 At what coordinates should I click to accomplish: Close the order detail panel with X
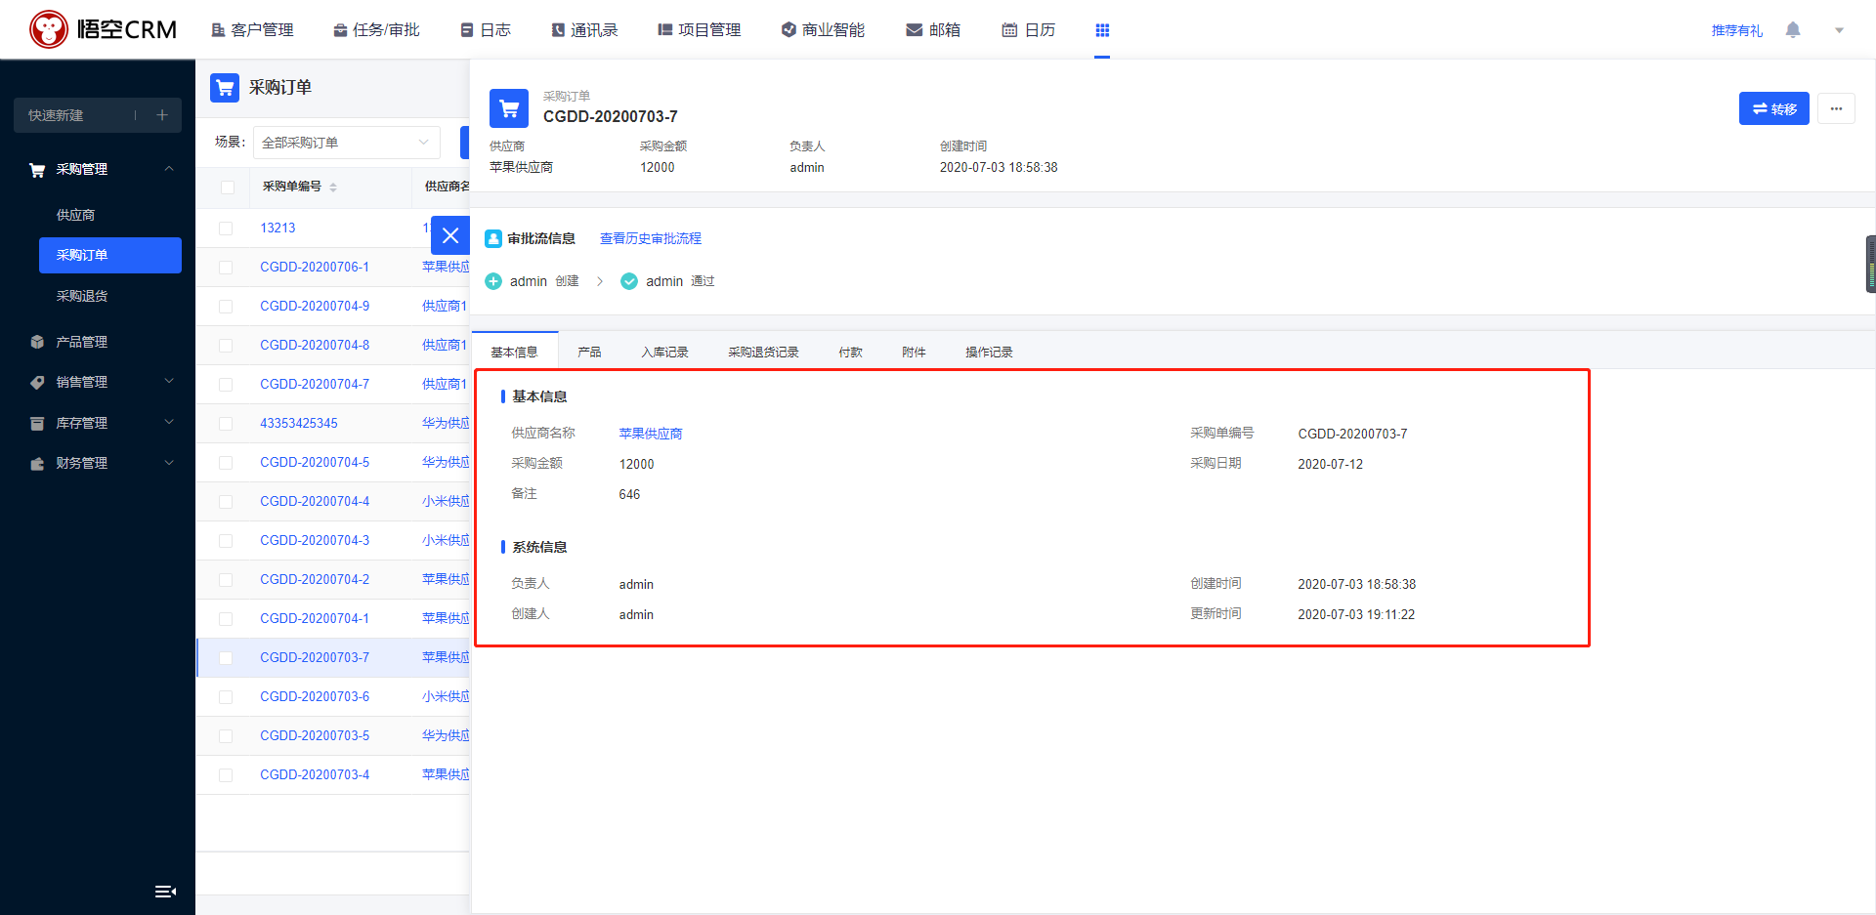click(x=450, y=235)
